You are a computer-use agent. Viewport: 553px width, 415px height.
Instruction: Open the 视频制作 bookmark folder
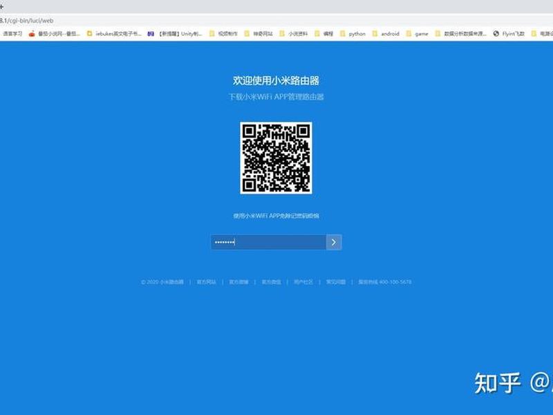coord(223,34)
